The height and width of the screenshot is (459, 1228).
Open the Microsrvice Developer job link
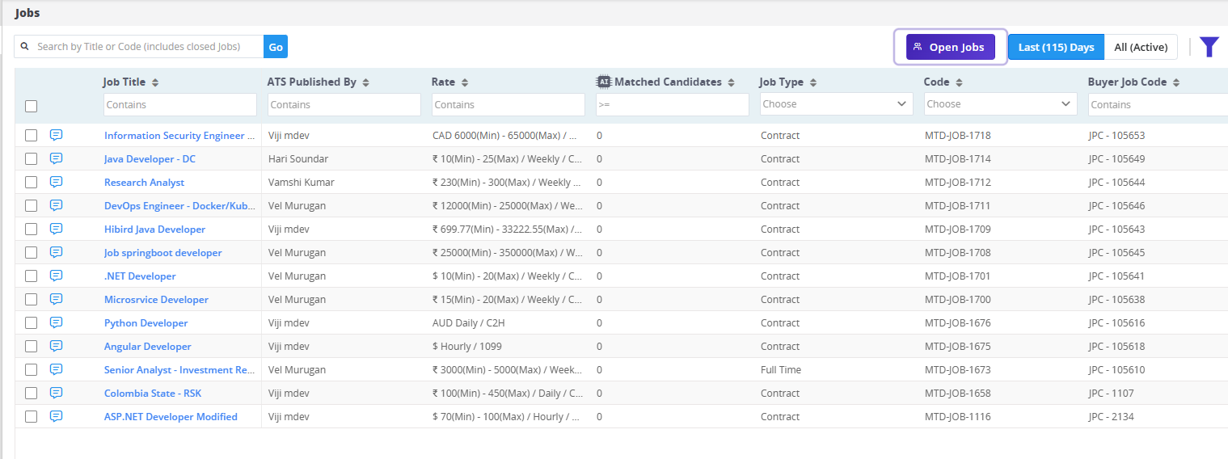pyautogui.click(x=156, y=300)
